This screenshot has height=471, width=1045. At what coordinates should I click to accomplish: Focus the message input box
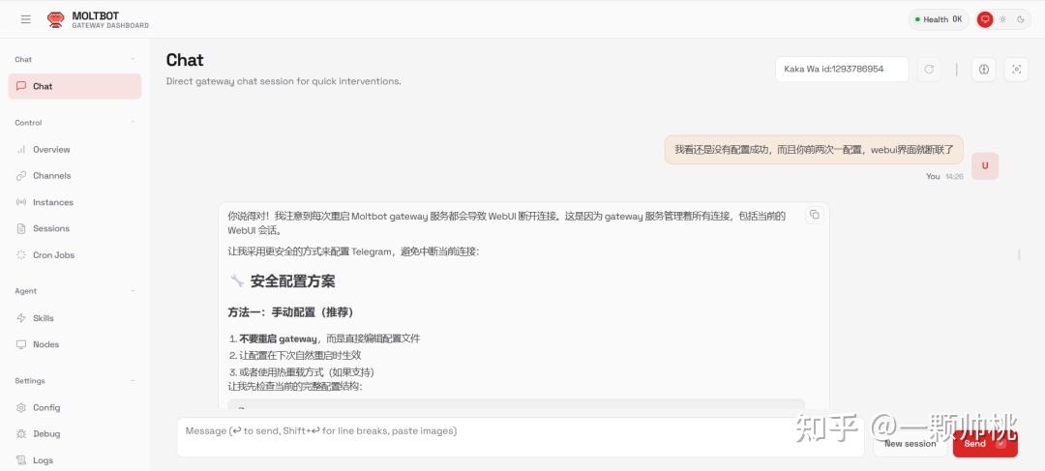(x=521, y=437)
